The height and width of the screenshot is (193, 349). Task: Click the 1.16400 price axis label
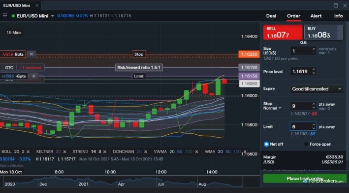point(249,37)
